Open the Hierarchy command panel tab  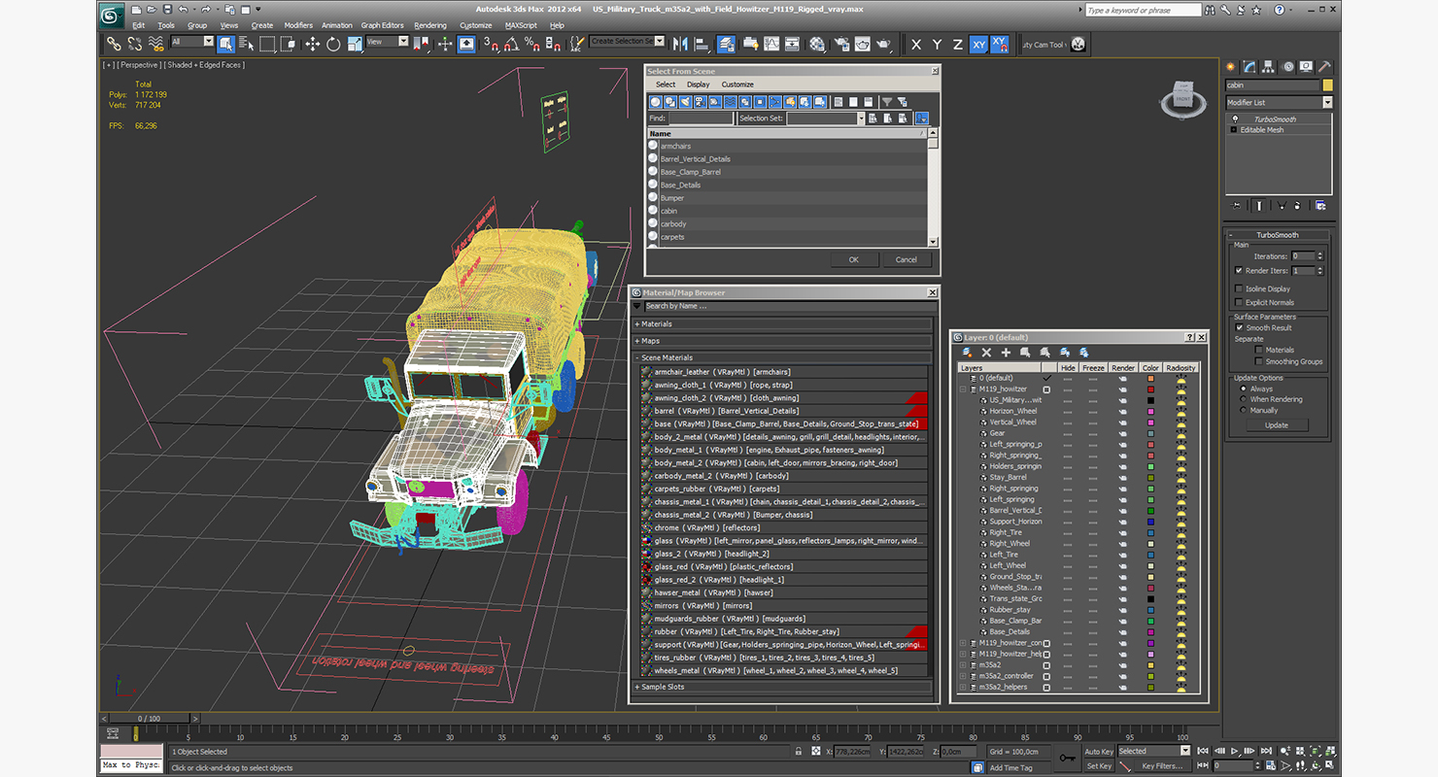1269,66
